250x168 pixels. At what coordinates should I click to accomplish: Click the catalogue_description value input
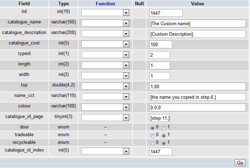click(x=197, y=34)
